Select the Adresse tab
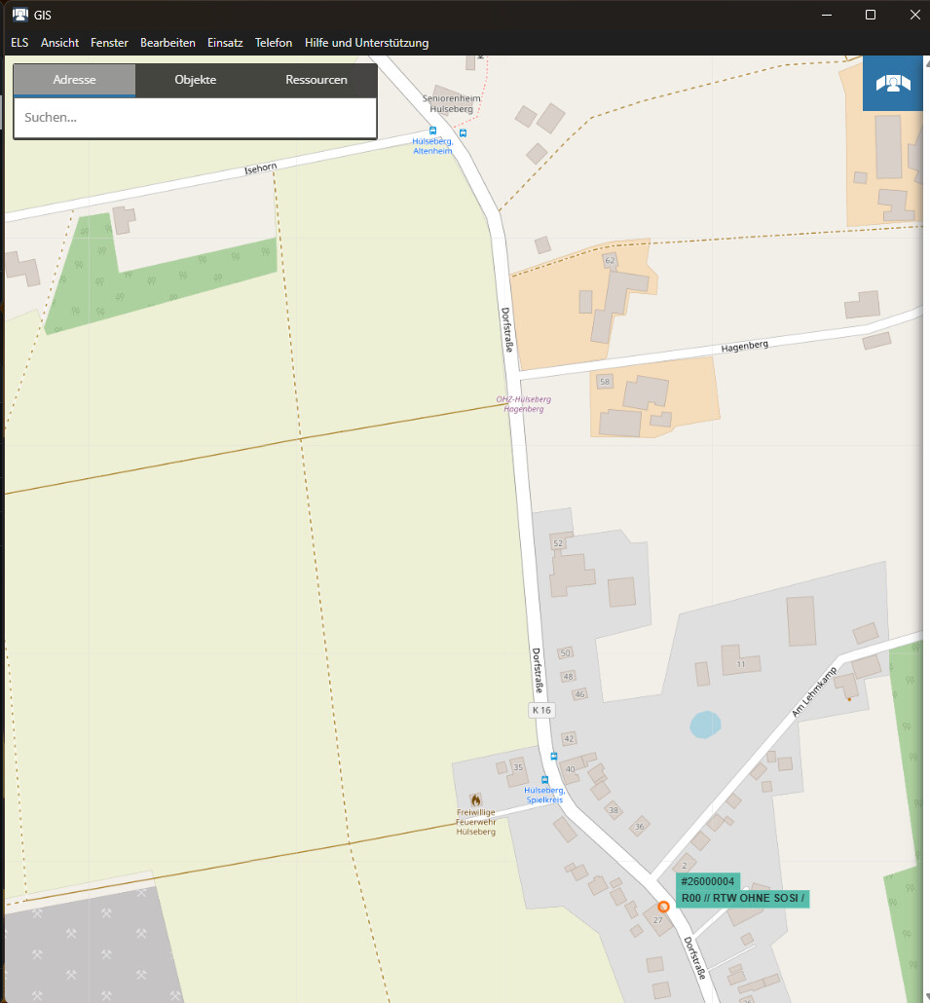This screenshot has height=1003, width=930. [74, 80]
